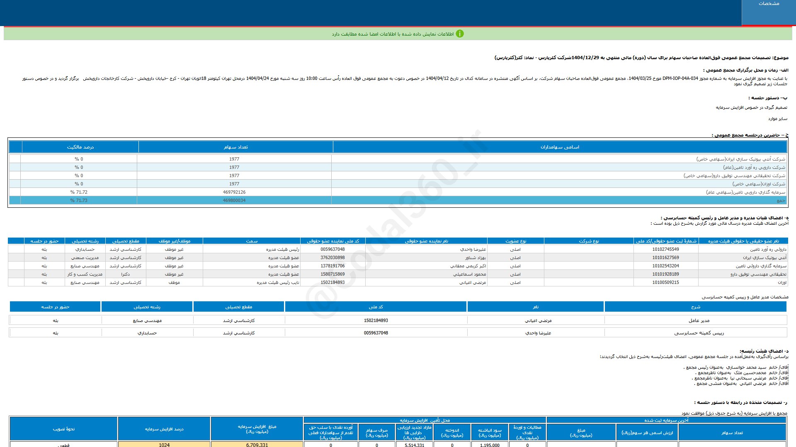Click revaluation surplus value 5,514,331
The image size is (796, 447).
[415, 445]
